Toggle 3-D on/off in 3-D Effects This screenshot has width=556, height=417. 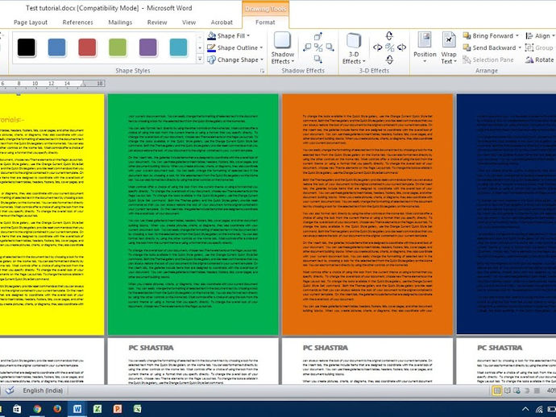pos(389,47)
